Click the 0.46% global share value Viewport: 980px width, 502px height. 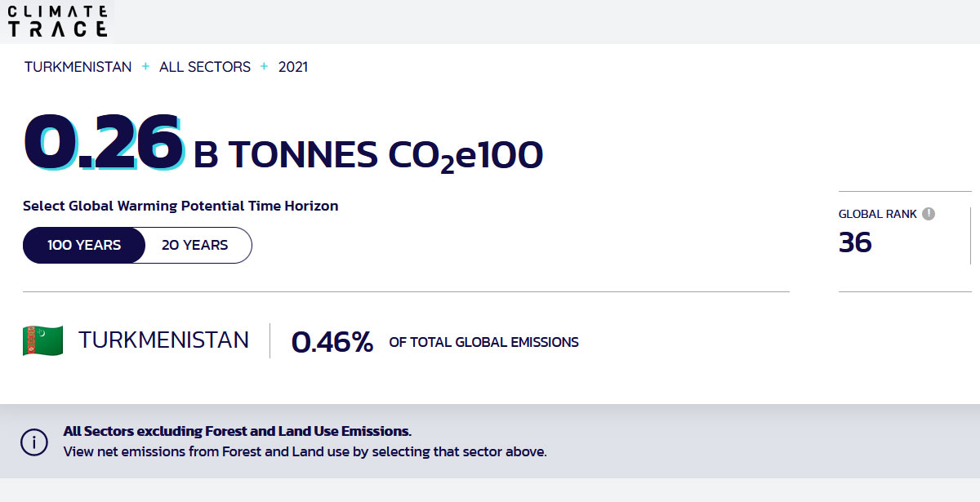click(x=332, y=342)
